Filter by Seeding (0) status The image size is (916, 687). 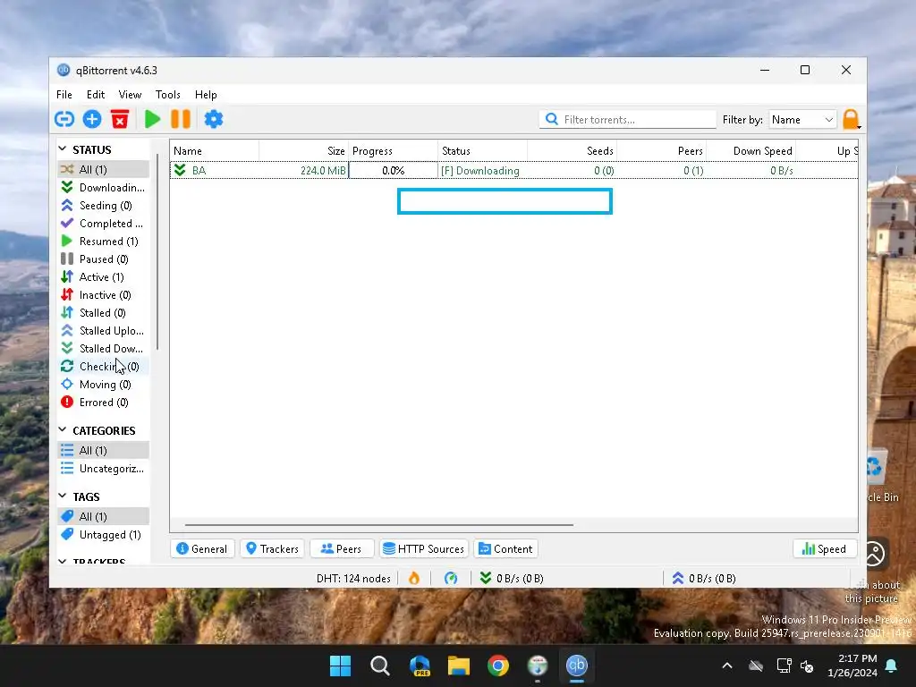(x=104, y=206)
